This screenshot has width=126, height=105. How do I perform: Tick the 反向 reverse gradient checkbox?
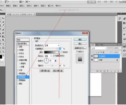(62, 52)
